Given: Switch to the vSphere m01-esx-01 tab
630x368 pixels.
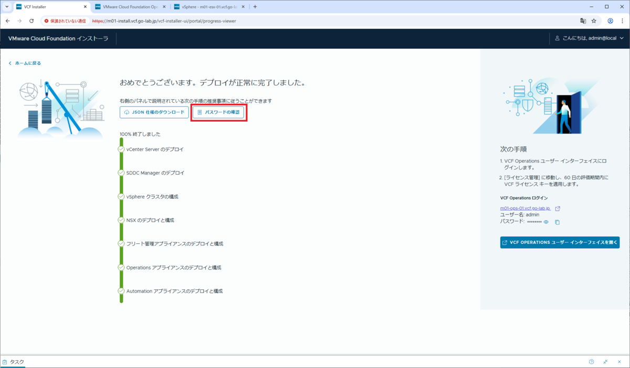Looking at the screenshot, I should (x=208, y=7).
